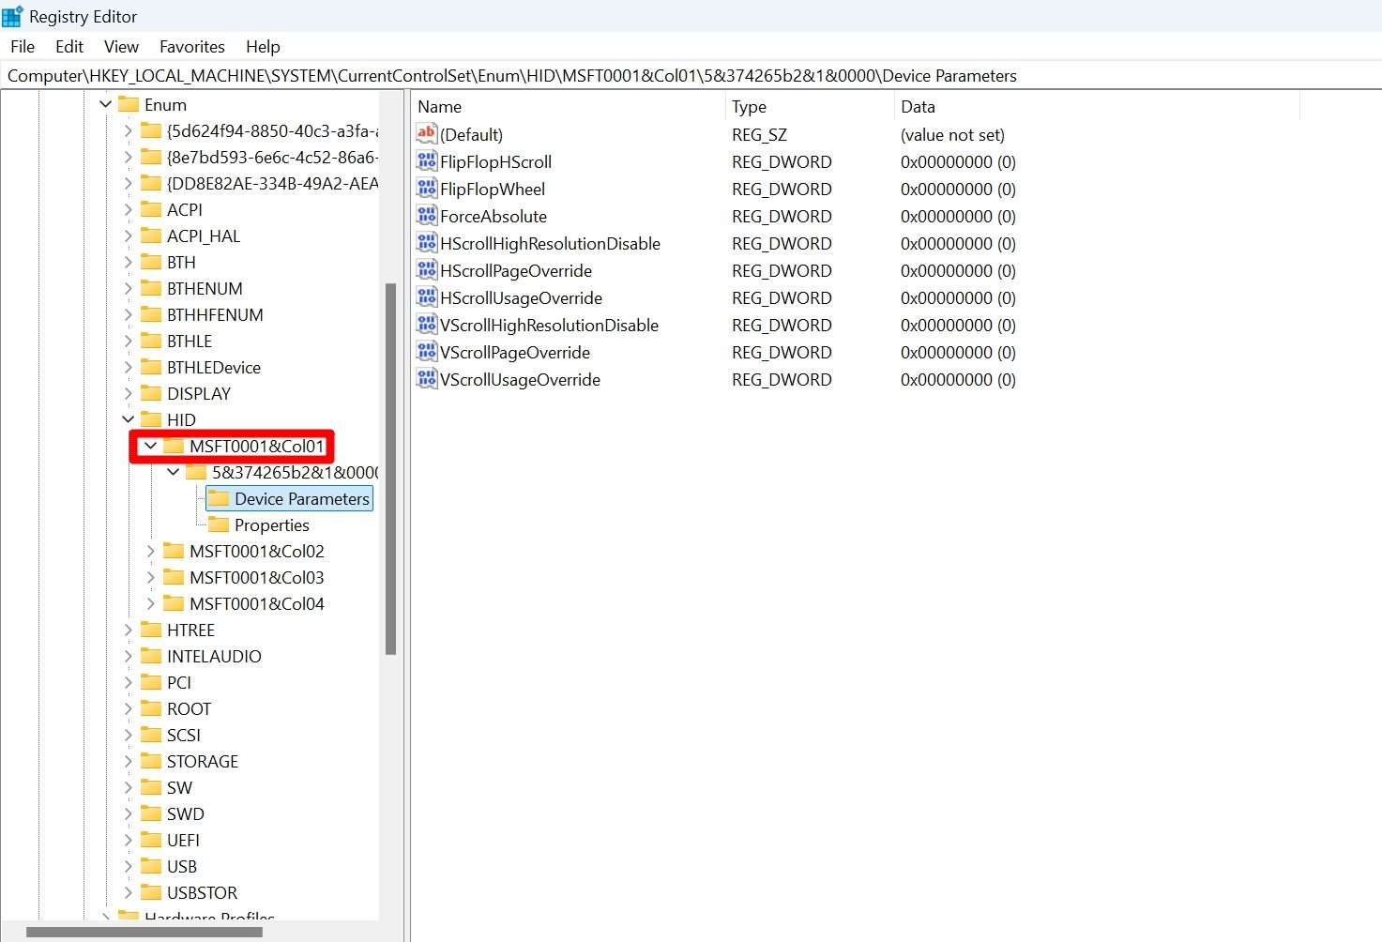Screen dimensions: 1382x942
Task: Click the Properties folder icon
Action: 219,524
